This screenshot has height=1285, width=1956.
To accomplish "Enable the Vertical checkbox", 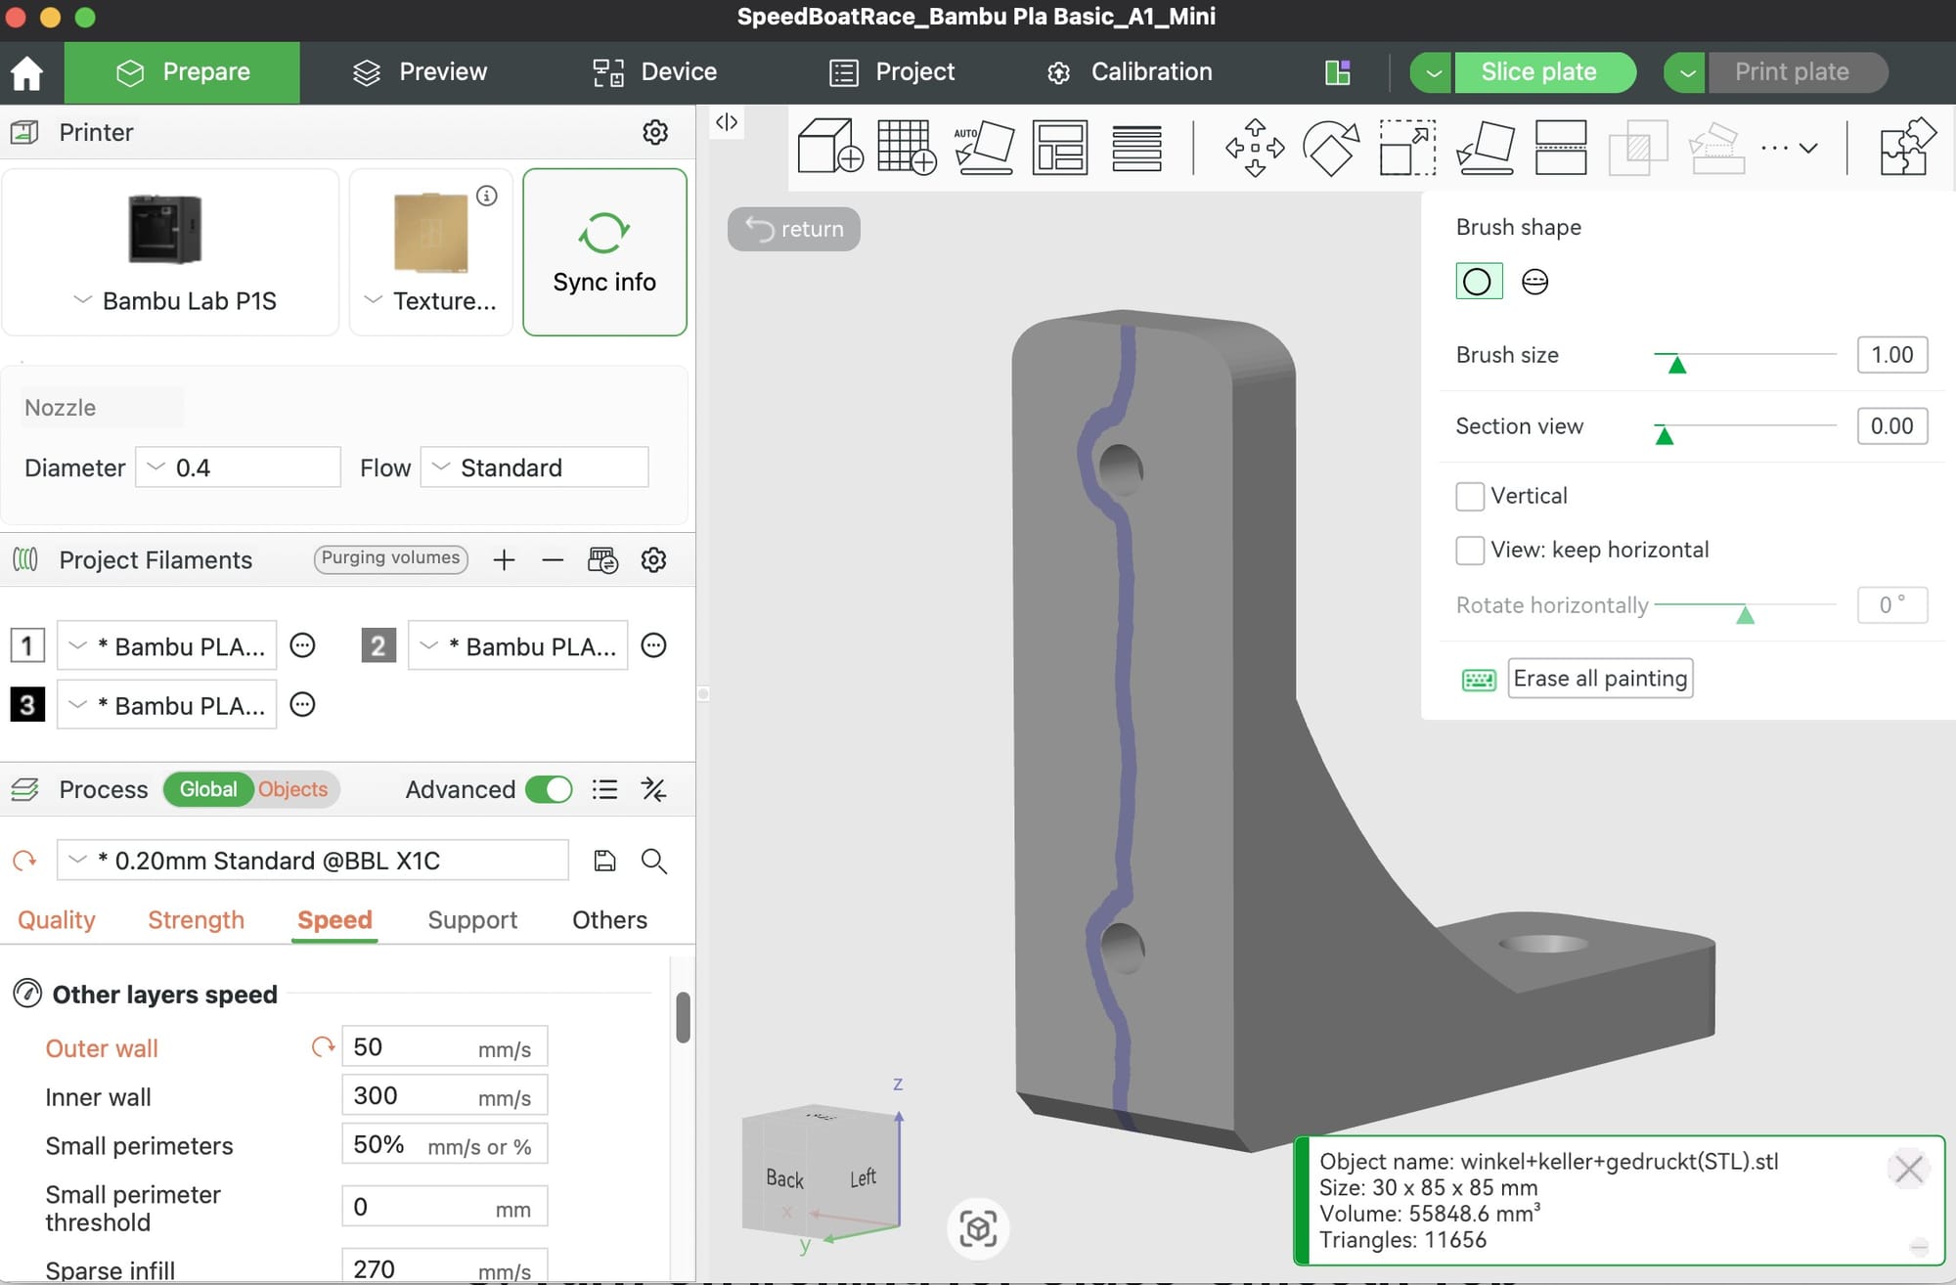I will (x=1470, y=496).
